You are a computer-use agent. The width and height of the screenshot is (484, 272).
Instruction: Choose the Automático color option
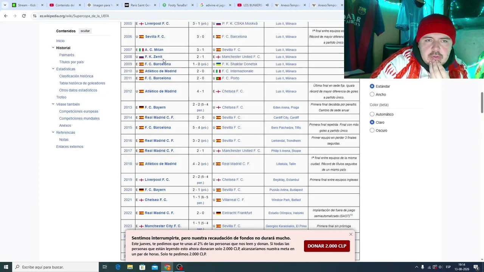click(x=372, y=114)
